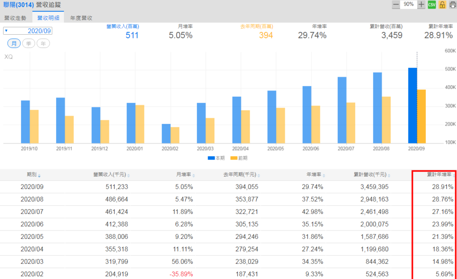Click the table cell 319,799
This screenshot has height=279, width=457.
116,262
